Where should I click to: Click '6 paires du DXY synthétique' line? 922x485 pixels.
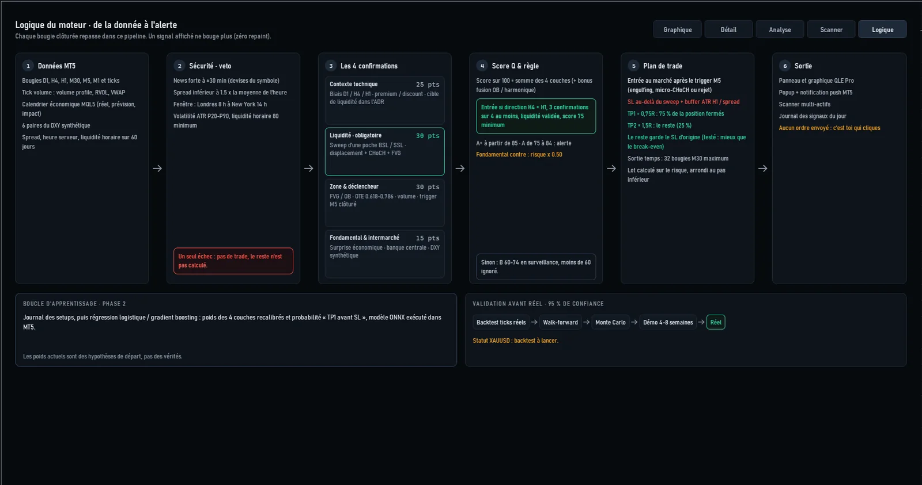point(56,125)
